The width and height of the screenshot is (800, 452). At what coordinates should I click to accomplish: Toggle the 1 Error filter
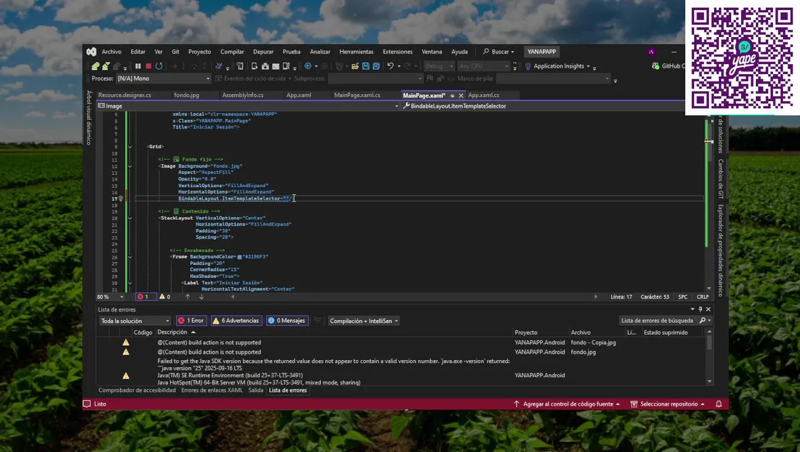(x=192, y=321)
